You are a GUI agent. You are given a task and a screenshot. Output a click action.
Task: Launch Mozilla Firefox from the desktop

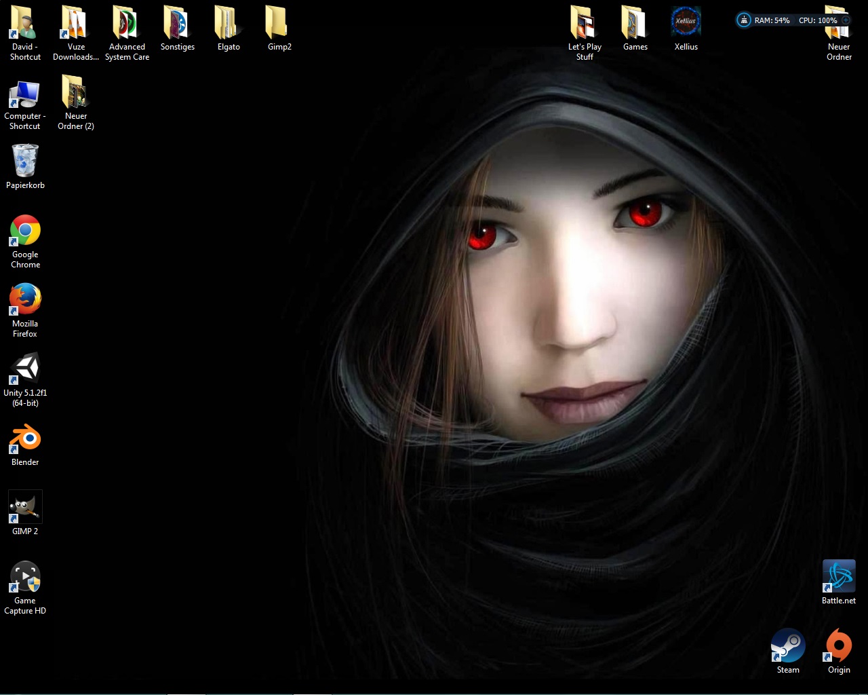point(25,300)
